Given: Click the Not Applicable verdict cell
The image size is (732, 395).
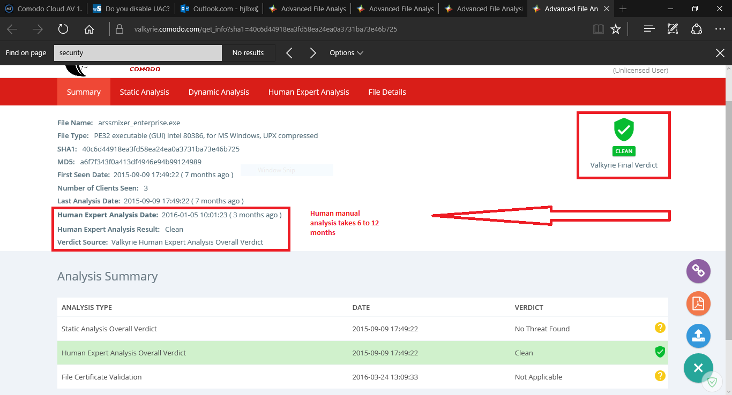Looking at the screenshot, I should point(539,377).
